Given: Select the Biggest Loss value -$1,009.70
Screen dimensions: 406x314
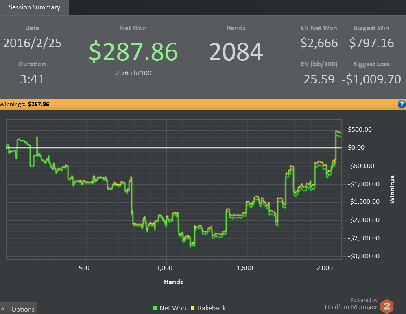Looking at the screenshot, I should 371,79.
